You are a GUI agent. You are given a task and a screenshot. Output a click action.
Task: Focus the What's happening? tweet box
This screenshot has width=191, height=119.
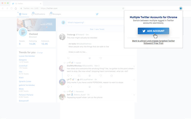pyautogui.click(x=95, y=23)
